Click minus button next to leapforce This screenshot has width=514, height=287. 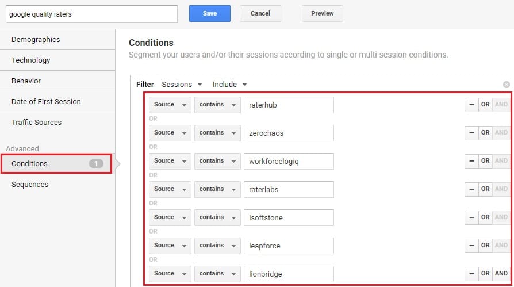[x=471, y=246]
